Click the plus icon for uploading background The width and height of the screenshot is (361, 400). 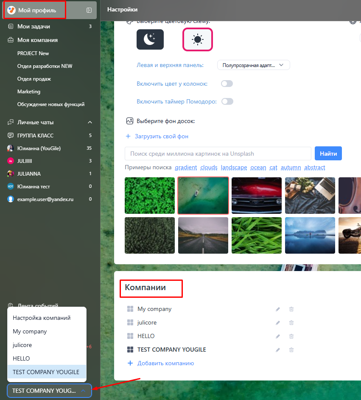pyautogui.click(x=128, y=137)
